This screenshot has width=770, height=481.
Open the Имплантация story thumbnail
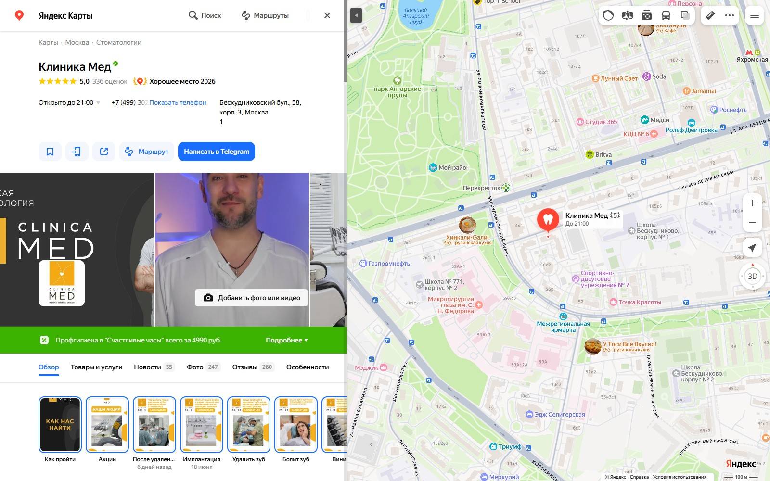point(202,424)
